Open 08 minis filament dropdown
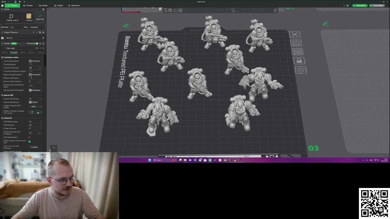 tap(23, 38)
